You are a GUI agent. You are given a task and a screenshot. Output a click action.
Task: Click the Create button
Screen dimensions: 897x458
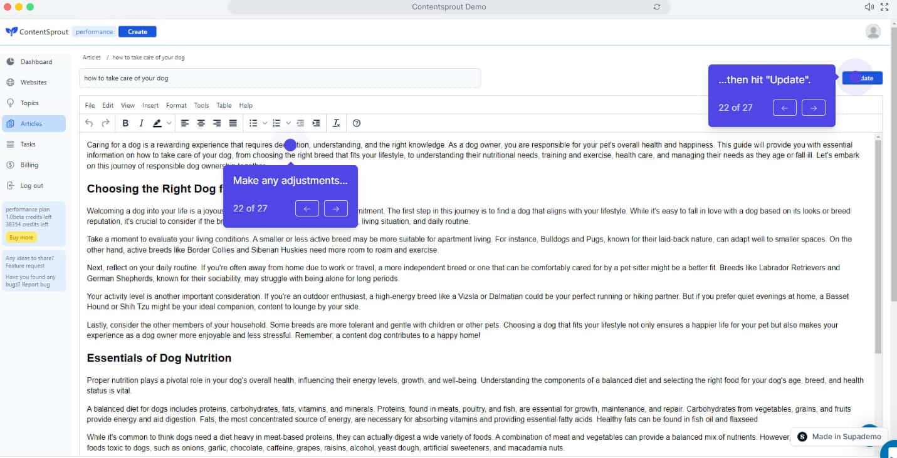(137, 31)
